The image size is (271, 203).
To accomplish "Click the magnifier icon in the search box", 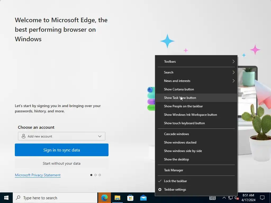I will point(18,198).
